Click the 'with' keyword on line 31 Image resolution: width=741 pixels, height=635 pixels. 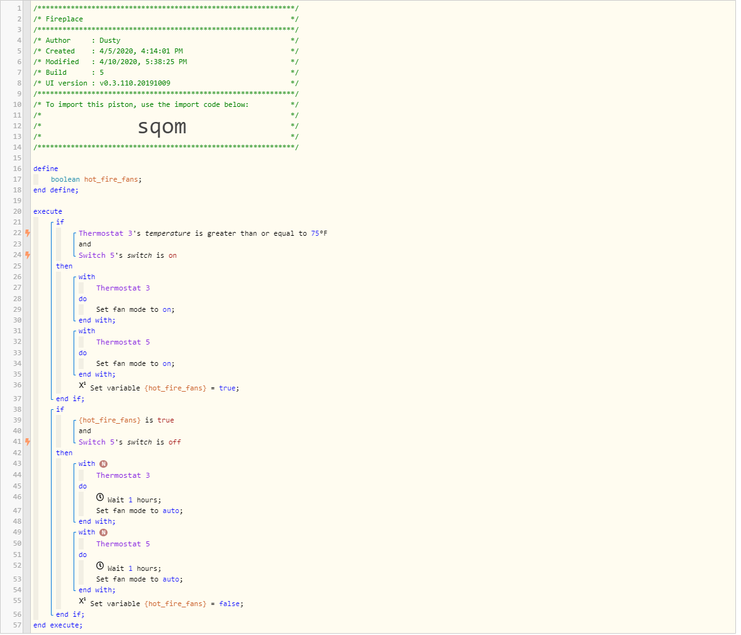pyautogui.click(x=87, y=331)
